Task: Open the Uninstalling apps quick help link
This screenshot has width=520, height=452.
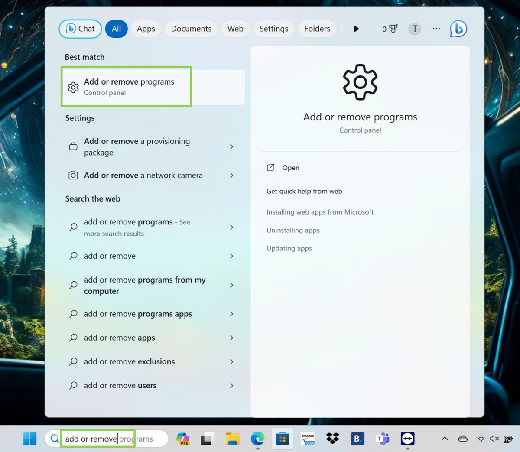Action: (x=293, y=230)
